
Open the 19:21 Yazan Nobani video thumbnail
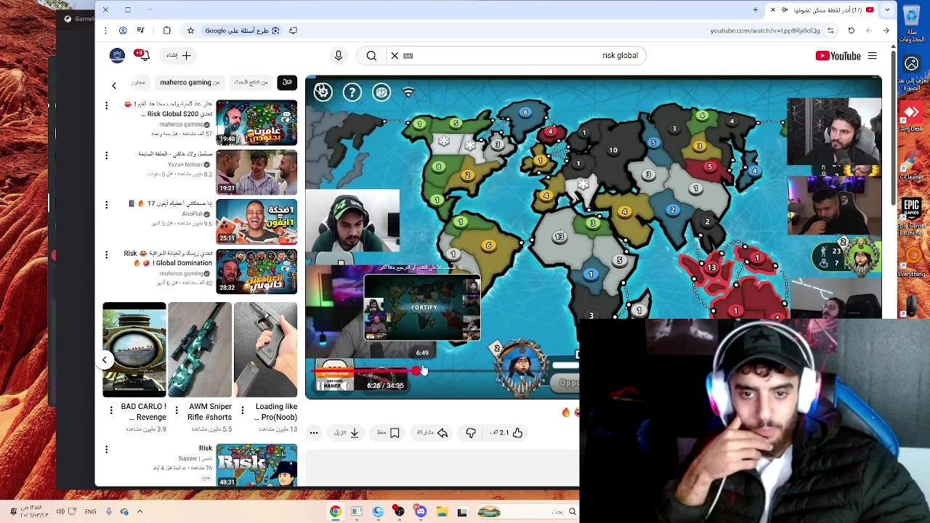[x=256, y=172]
